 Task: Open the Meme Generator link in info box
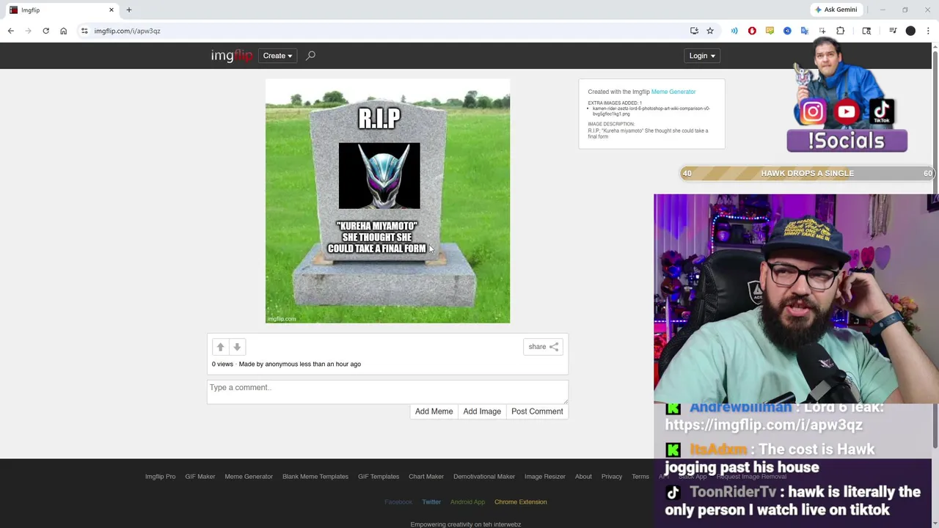[x=673, y=92]
